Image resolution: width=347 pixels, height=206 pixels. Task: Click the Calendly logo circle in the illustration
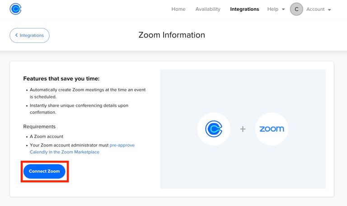[x=214, y=129]
